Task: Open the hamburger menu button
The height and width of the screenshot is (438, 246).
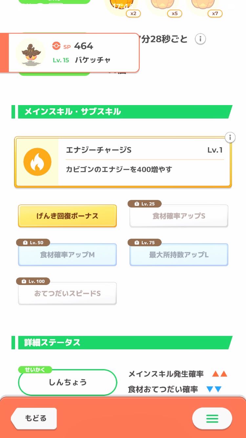Action: click(x=212, y=418)
